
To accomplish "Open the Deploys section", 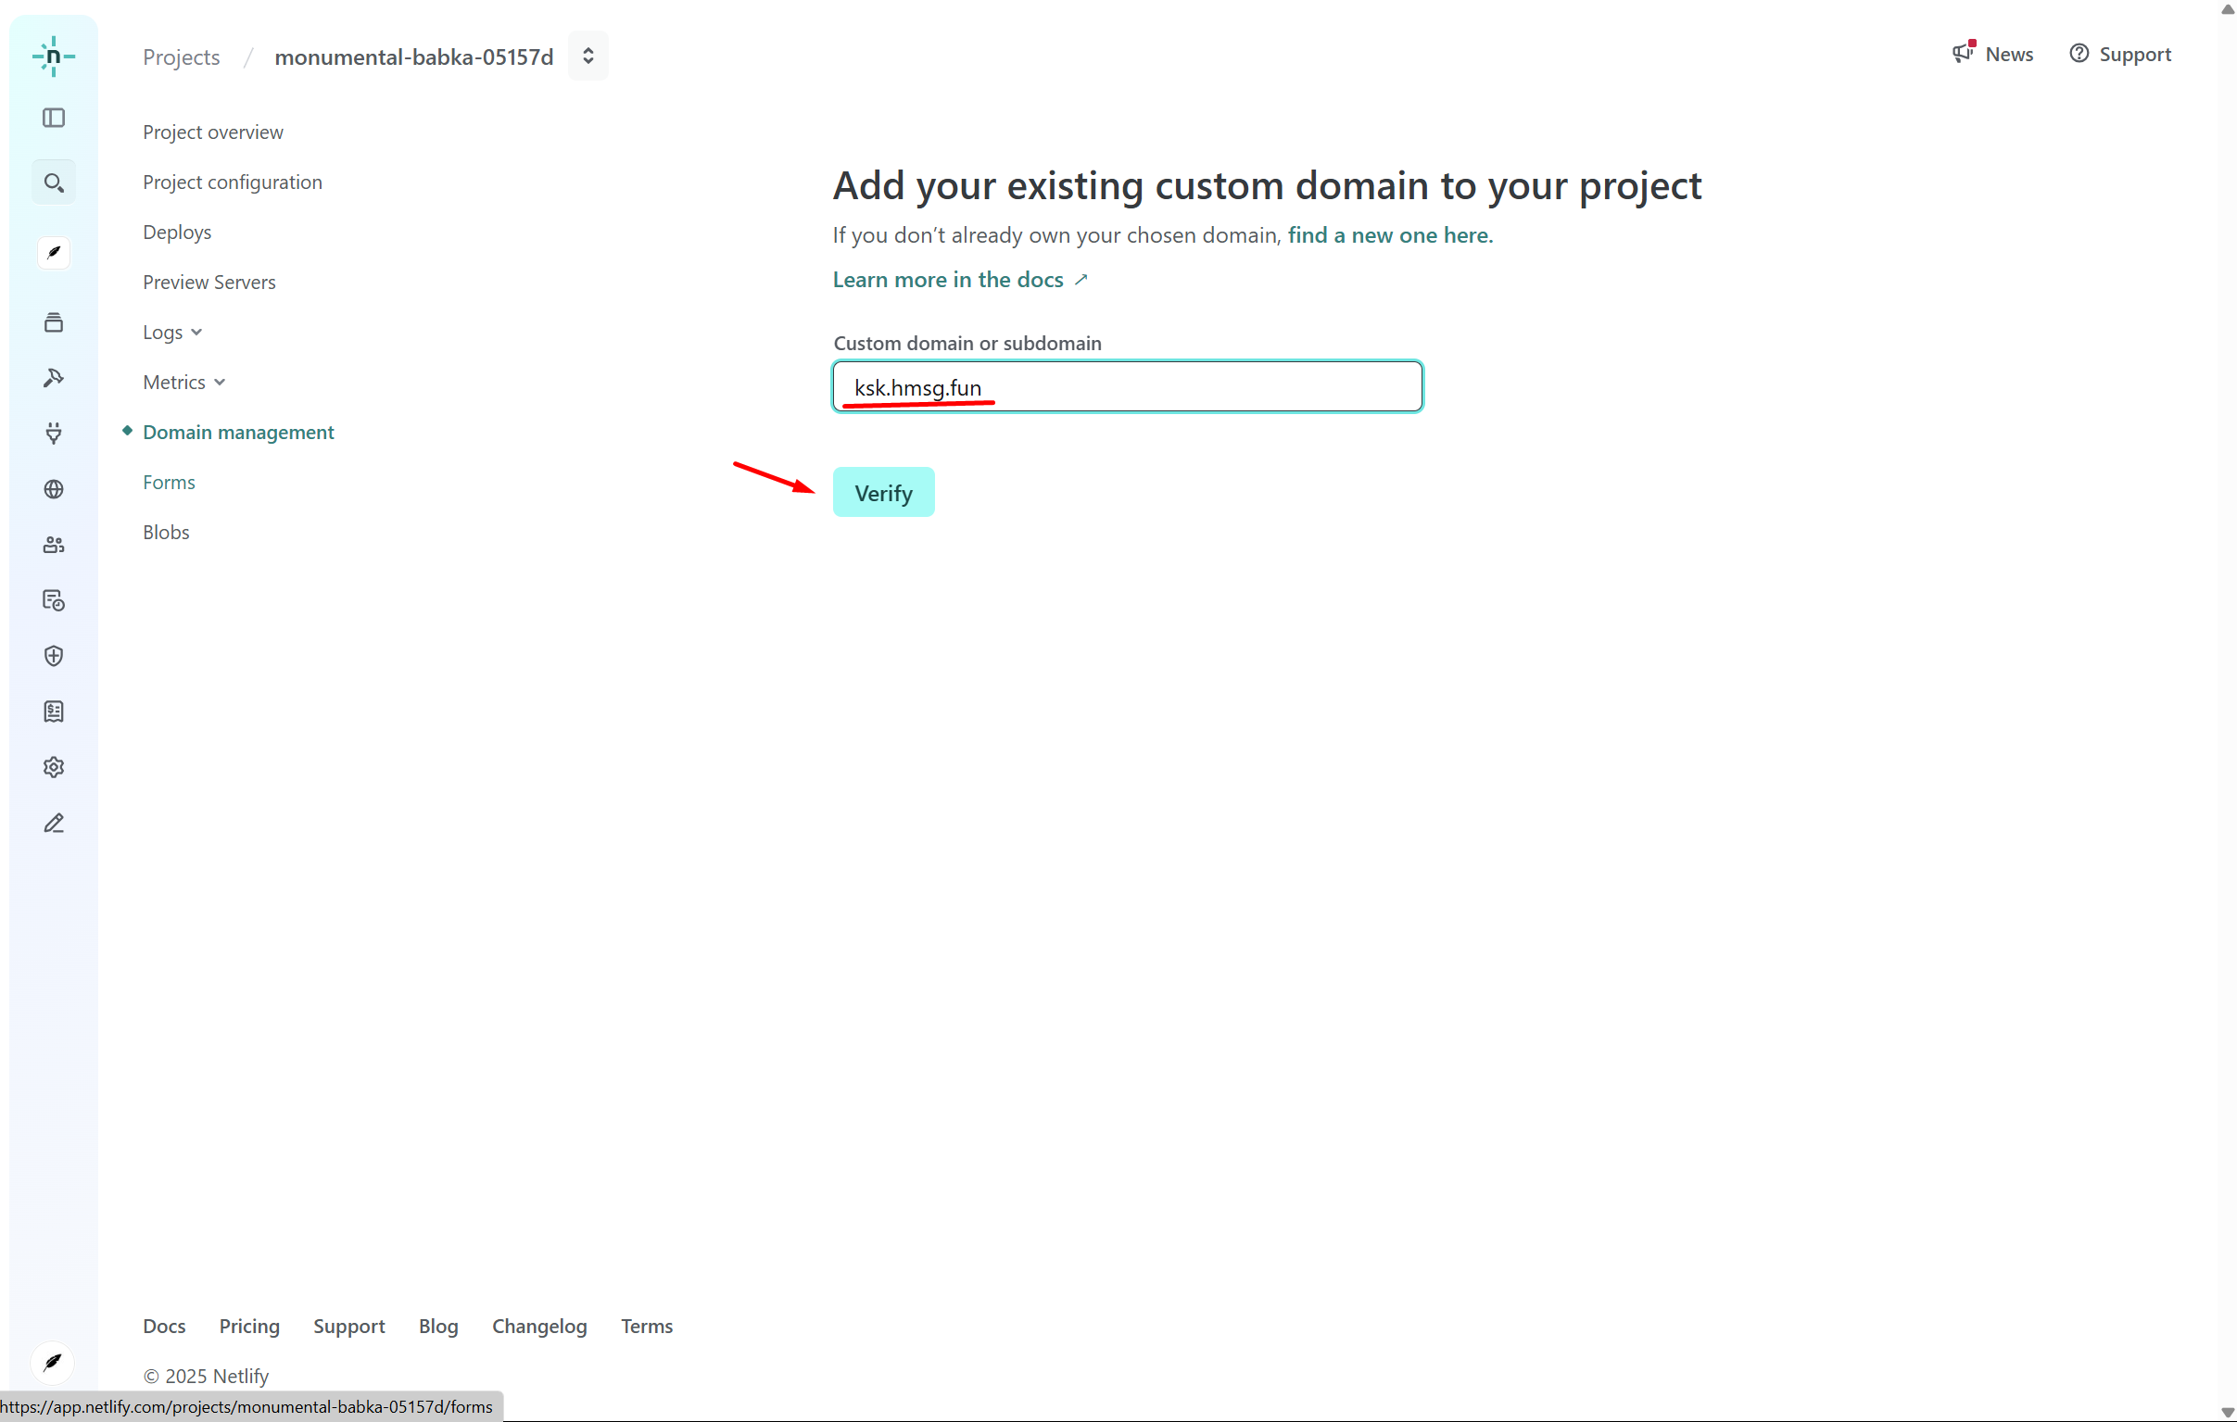I will [176, 233].
